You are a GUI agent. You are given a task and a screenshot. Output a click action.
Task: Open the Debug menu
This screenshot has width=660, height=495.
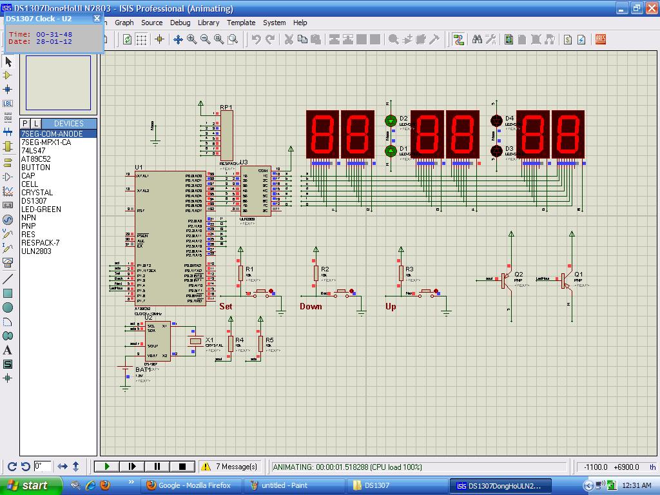[x=180, y=23]
